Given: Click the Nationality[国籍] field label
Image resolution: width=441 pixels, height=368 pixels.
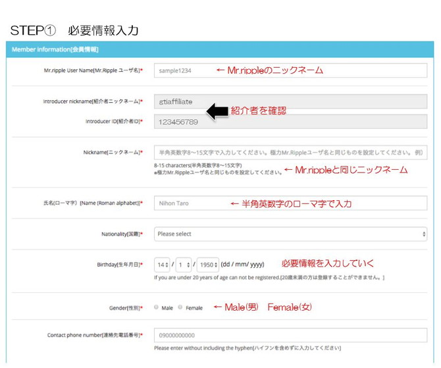Looking at the screenshot, I should pos(121,234).
